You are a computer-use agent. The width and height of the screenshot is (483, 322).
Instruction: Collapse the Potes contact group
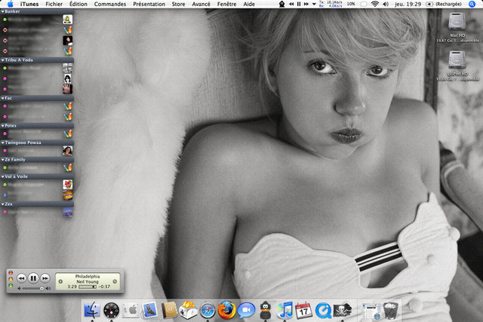tap(3, 126)
